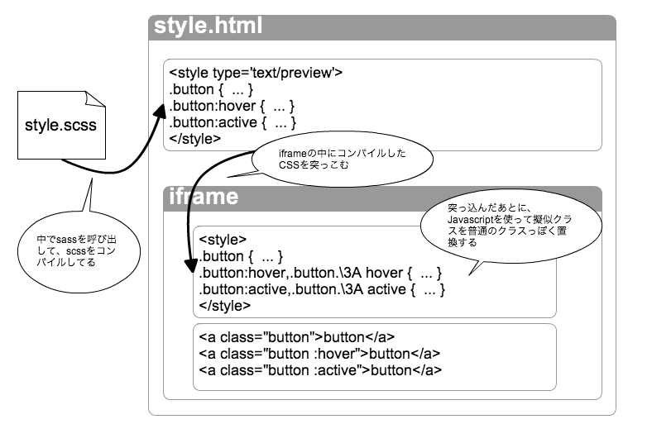Click the .button:active,.button.\3A active rule

(322, 289)
